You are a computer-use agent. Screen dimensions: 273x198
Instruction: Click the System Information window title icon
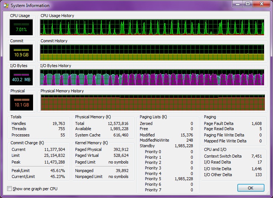pyautogui.click(x=6, y=6)
